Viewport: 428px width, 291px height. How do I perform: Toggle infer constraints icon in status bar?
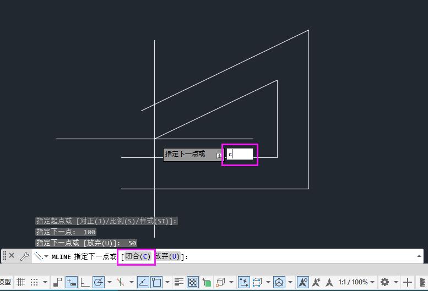(58, 282)
